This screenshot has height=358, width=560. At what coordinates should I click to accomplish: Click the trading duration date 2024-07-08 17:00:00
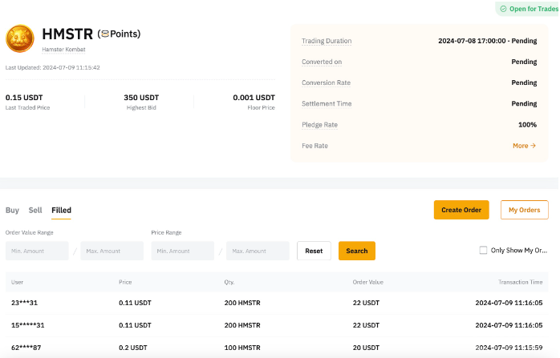coord(472,41)
